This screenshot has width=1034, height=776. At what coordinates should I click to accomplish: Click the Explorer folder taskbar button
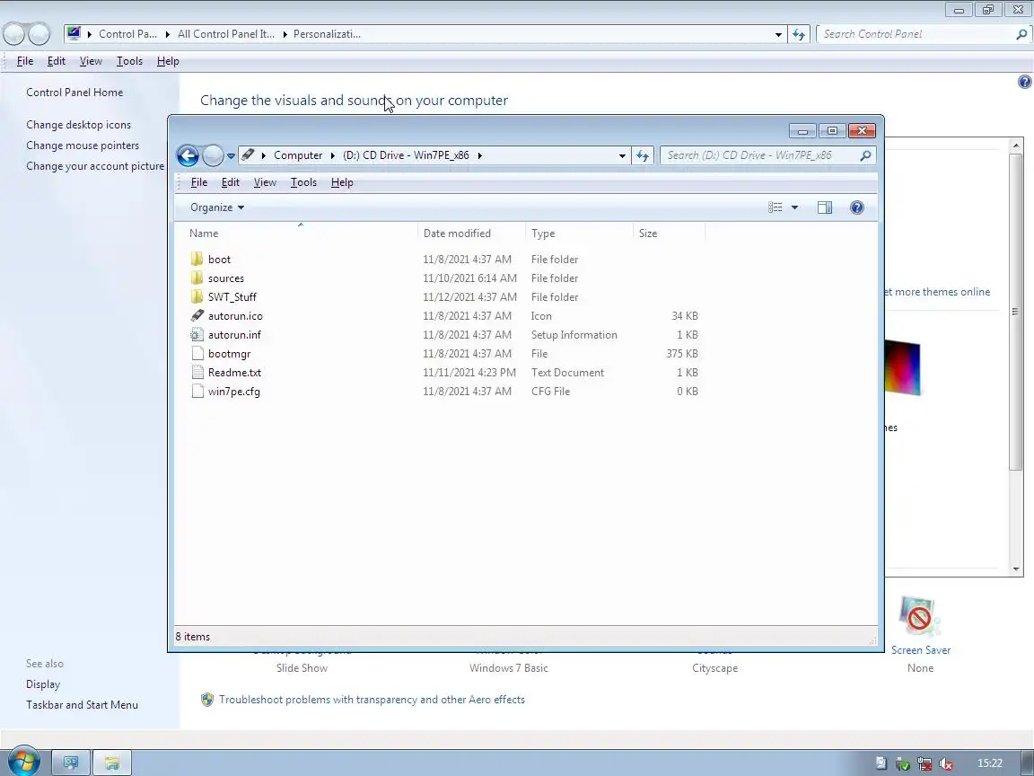point(112,763)
